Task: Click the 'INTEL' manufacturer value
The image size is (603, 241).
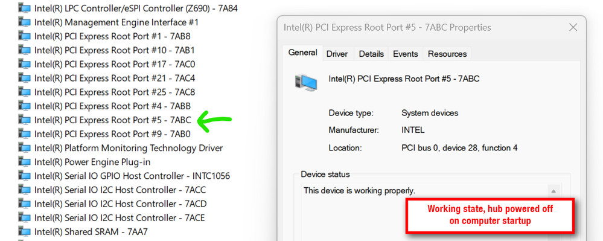Action: click(413, 130)
